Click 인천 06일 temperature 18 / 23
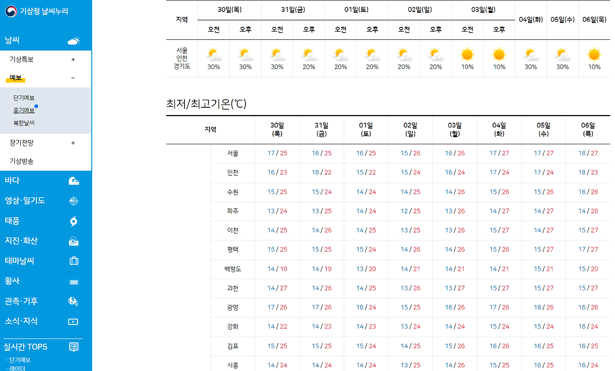The image size is (615, 371). [588, 173]
